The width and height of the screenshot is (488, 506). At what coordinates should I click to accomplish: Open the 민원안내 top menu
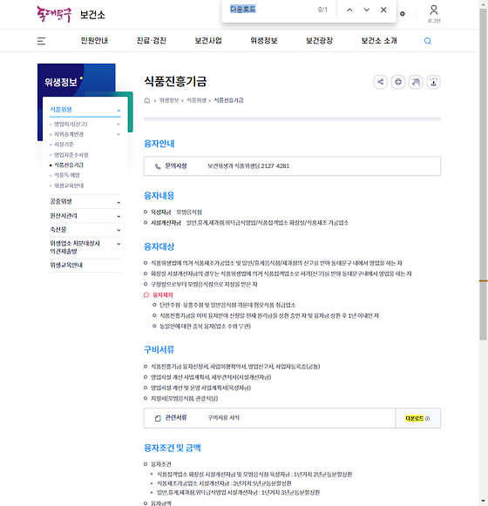tap(94, 41)
